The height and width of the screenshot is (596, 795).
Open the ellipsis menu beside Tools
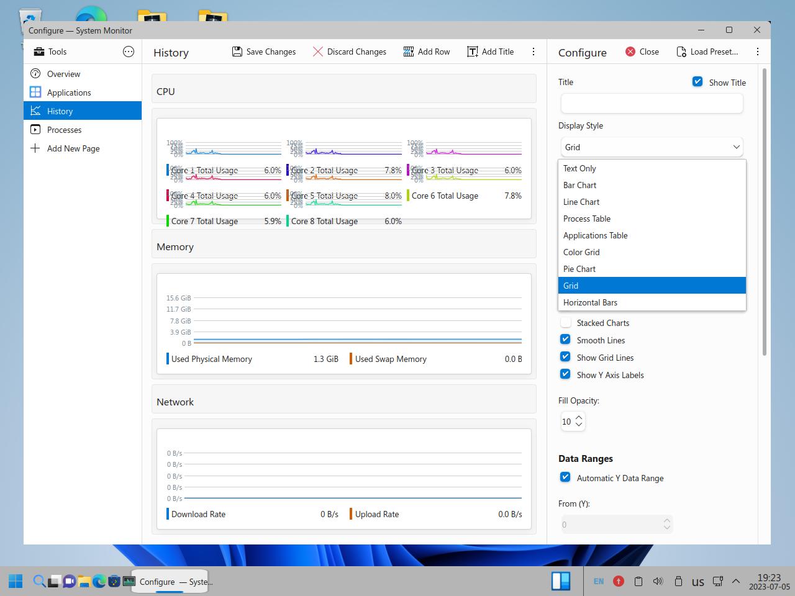129,52
